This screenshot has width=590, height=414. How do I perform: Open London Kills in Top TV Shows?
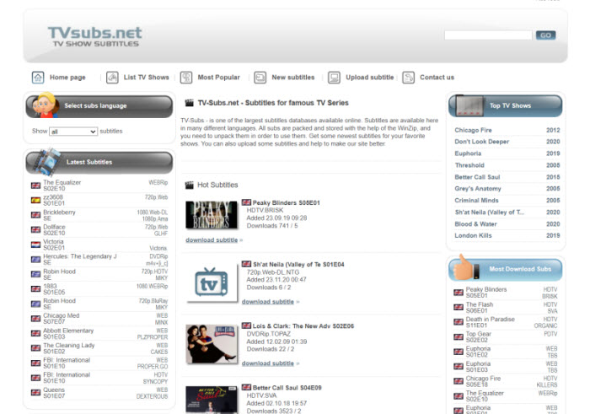coord(473,236)
